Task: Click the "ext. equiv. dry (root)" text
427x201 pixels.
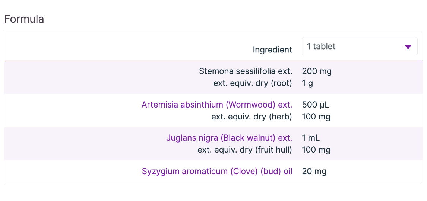Action: (253, 83)
